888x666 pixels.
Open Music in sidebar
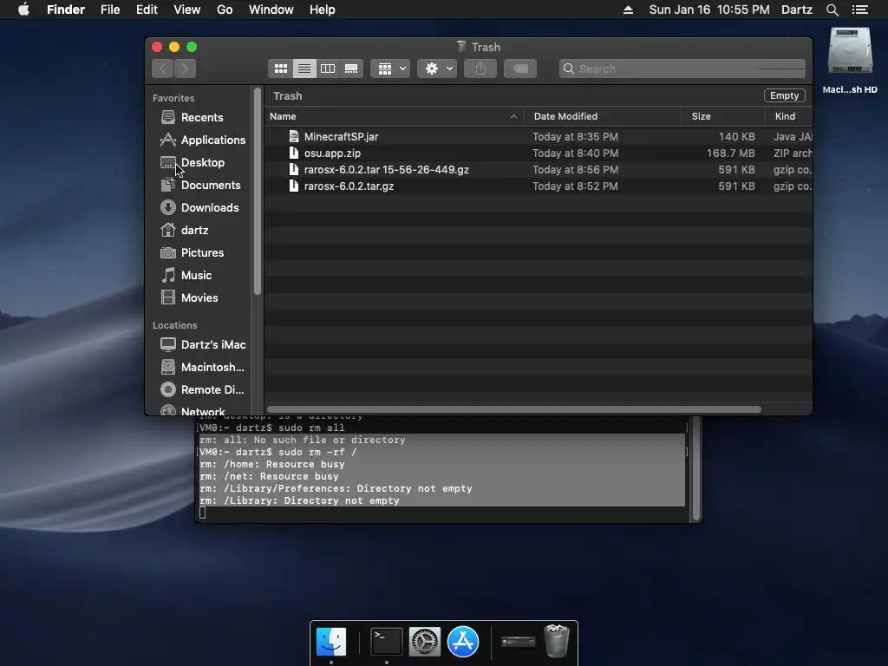[186, 275]
